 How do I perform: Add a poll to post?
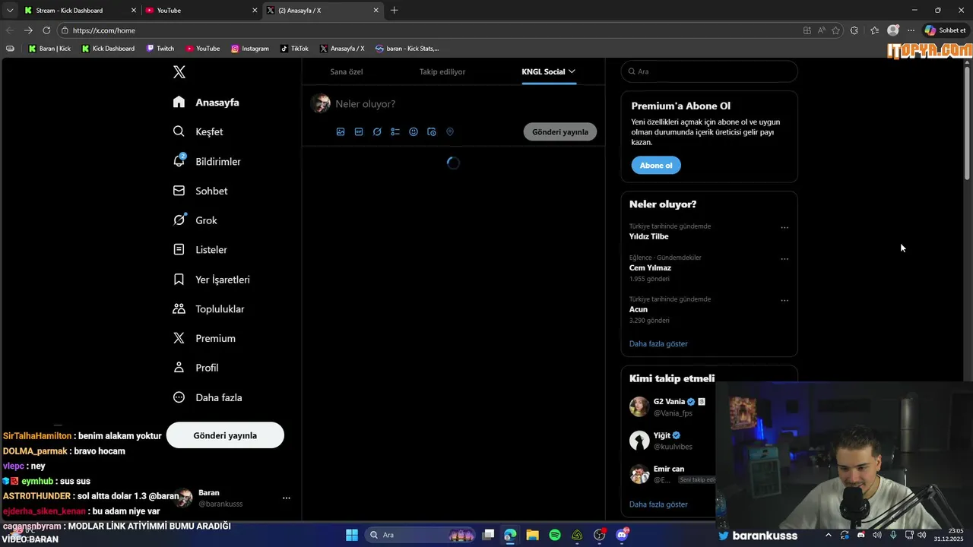pos(395,131)
